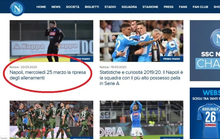Open headline about 25 marzo training resumption
The image size is (220, 139).
pyautogui.click(x=48, y=75)
